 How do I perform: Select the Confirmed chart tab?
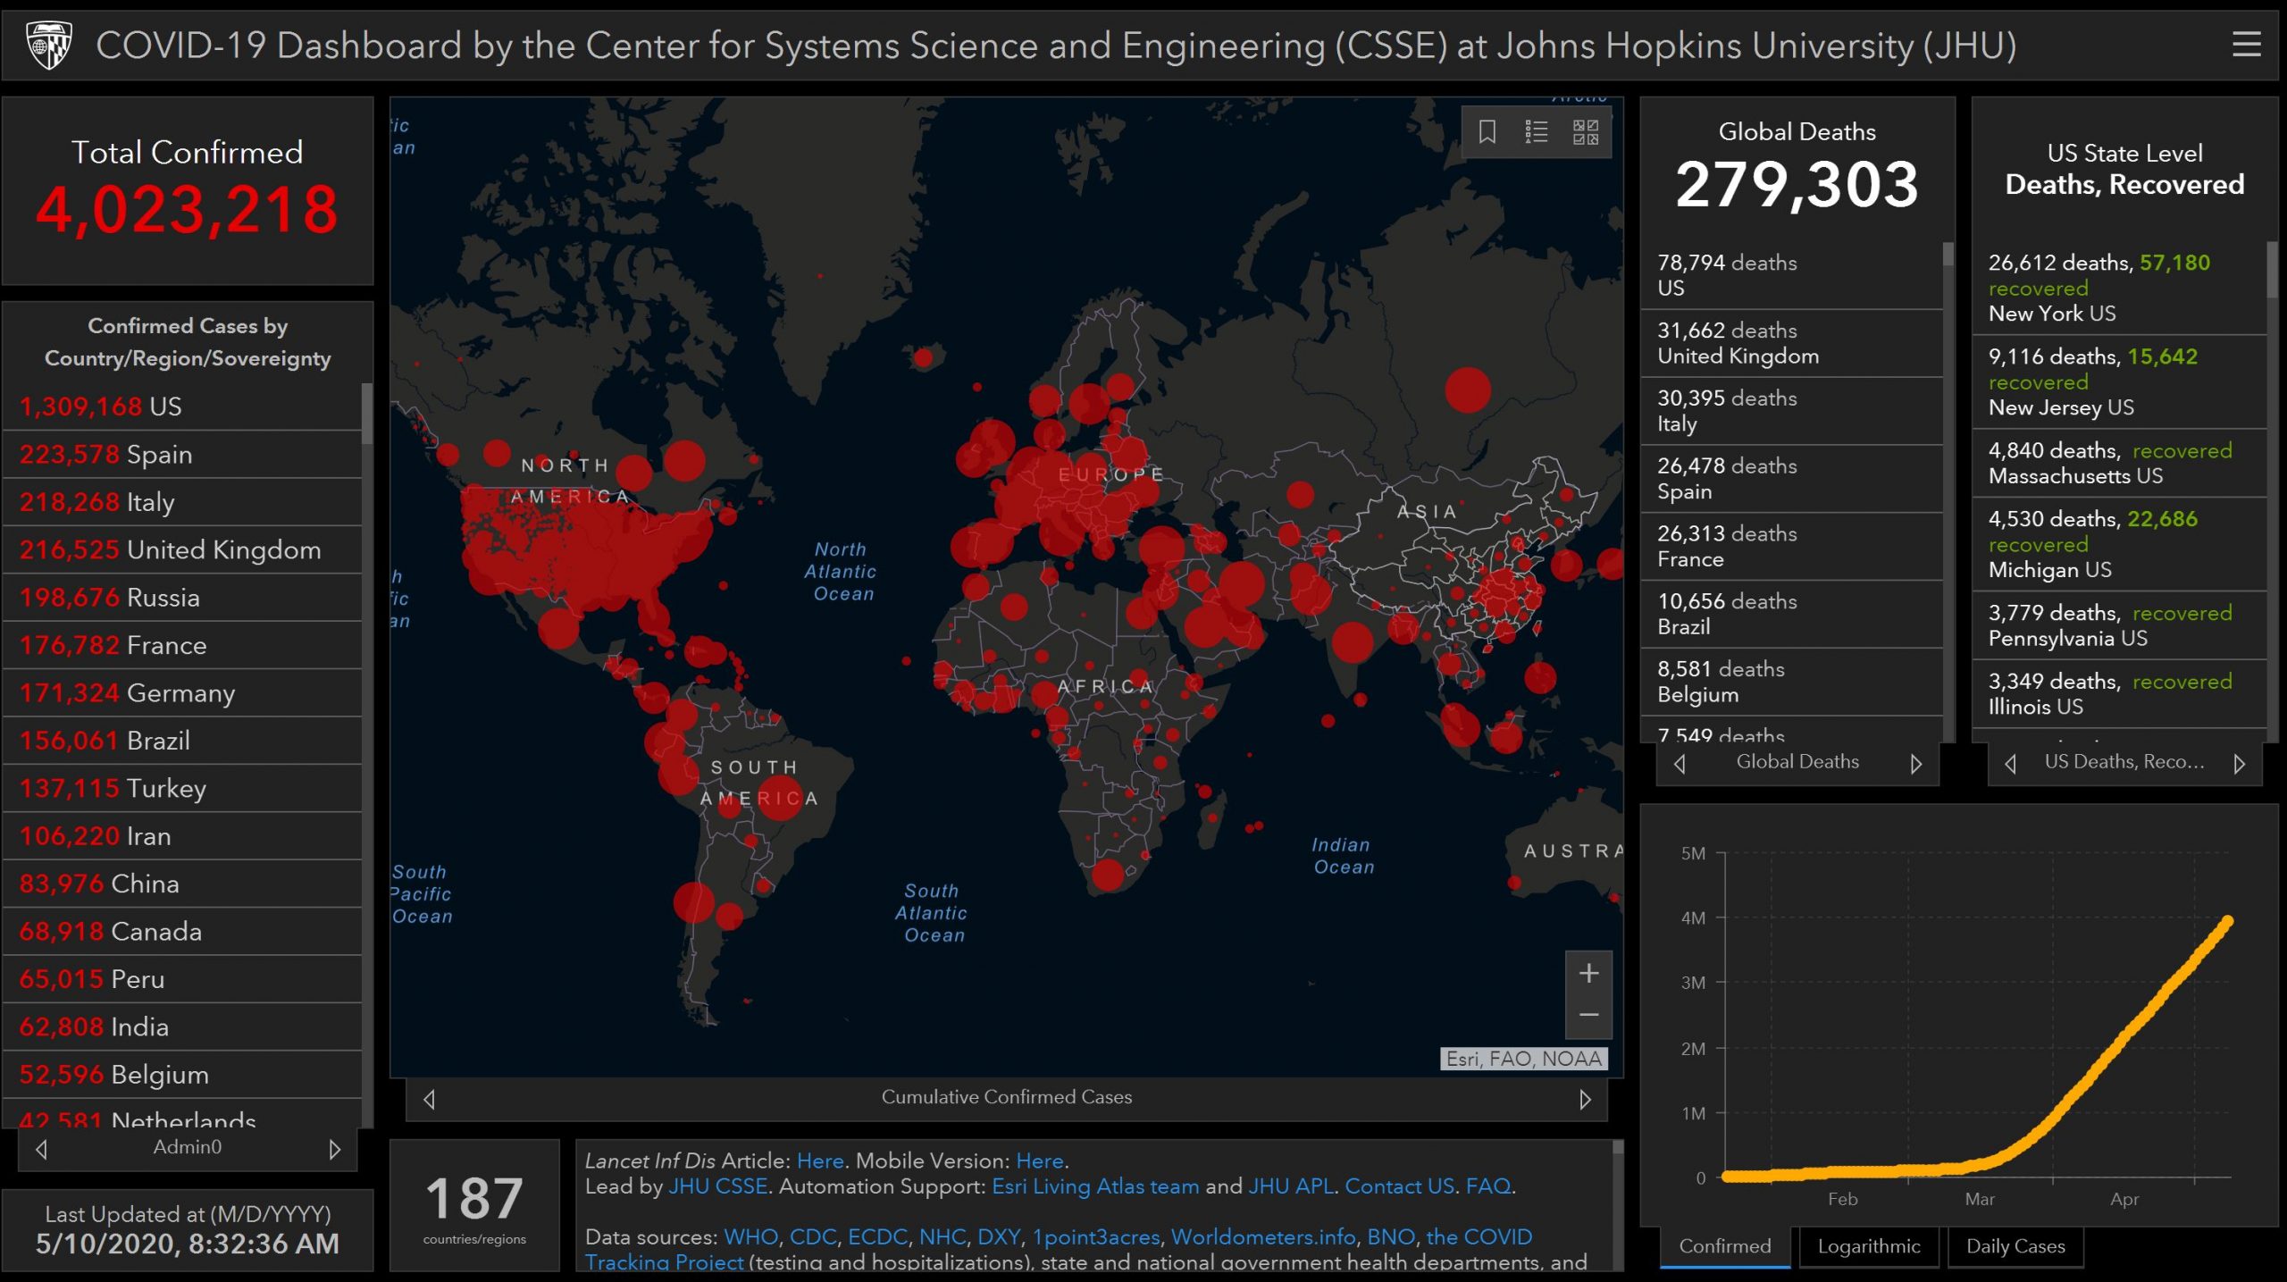(1724, 1246)
